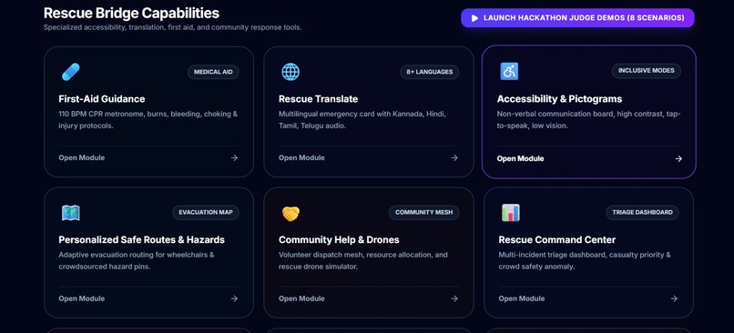Click the '110 BPM CPR metronome' description
This screenshot has width=734, height=333.
tap(148, 120)
